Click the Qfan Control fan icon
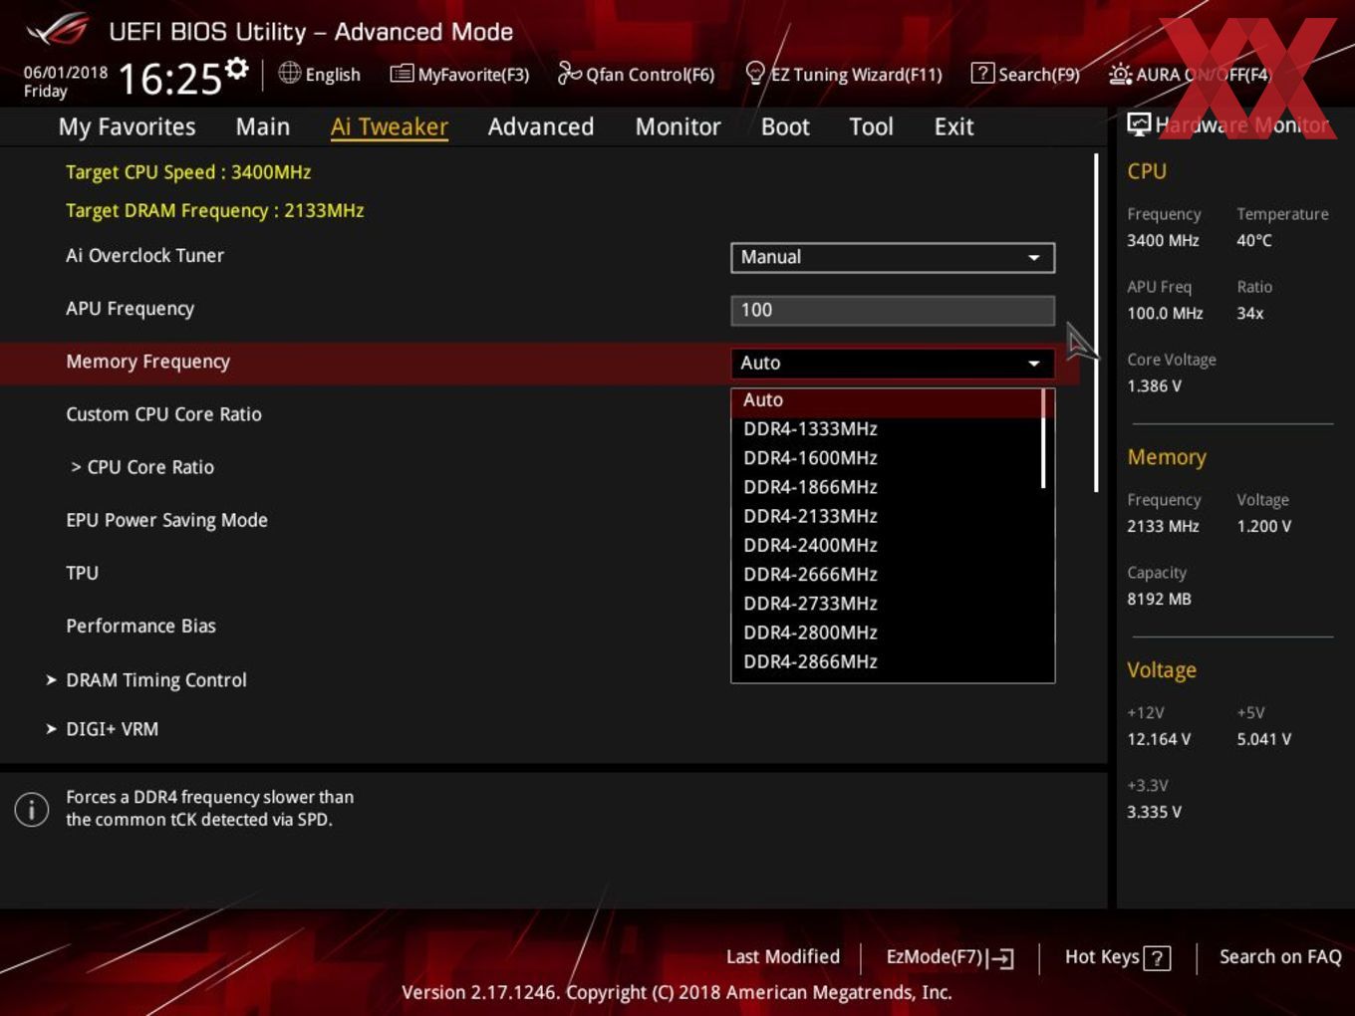 (x=569, y=73)
